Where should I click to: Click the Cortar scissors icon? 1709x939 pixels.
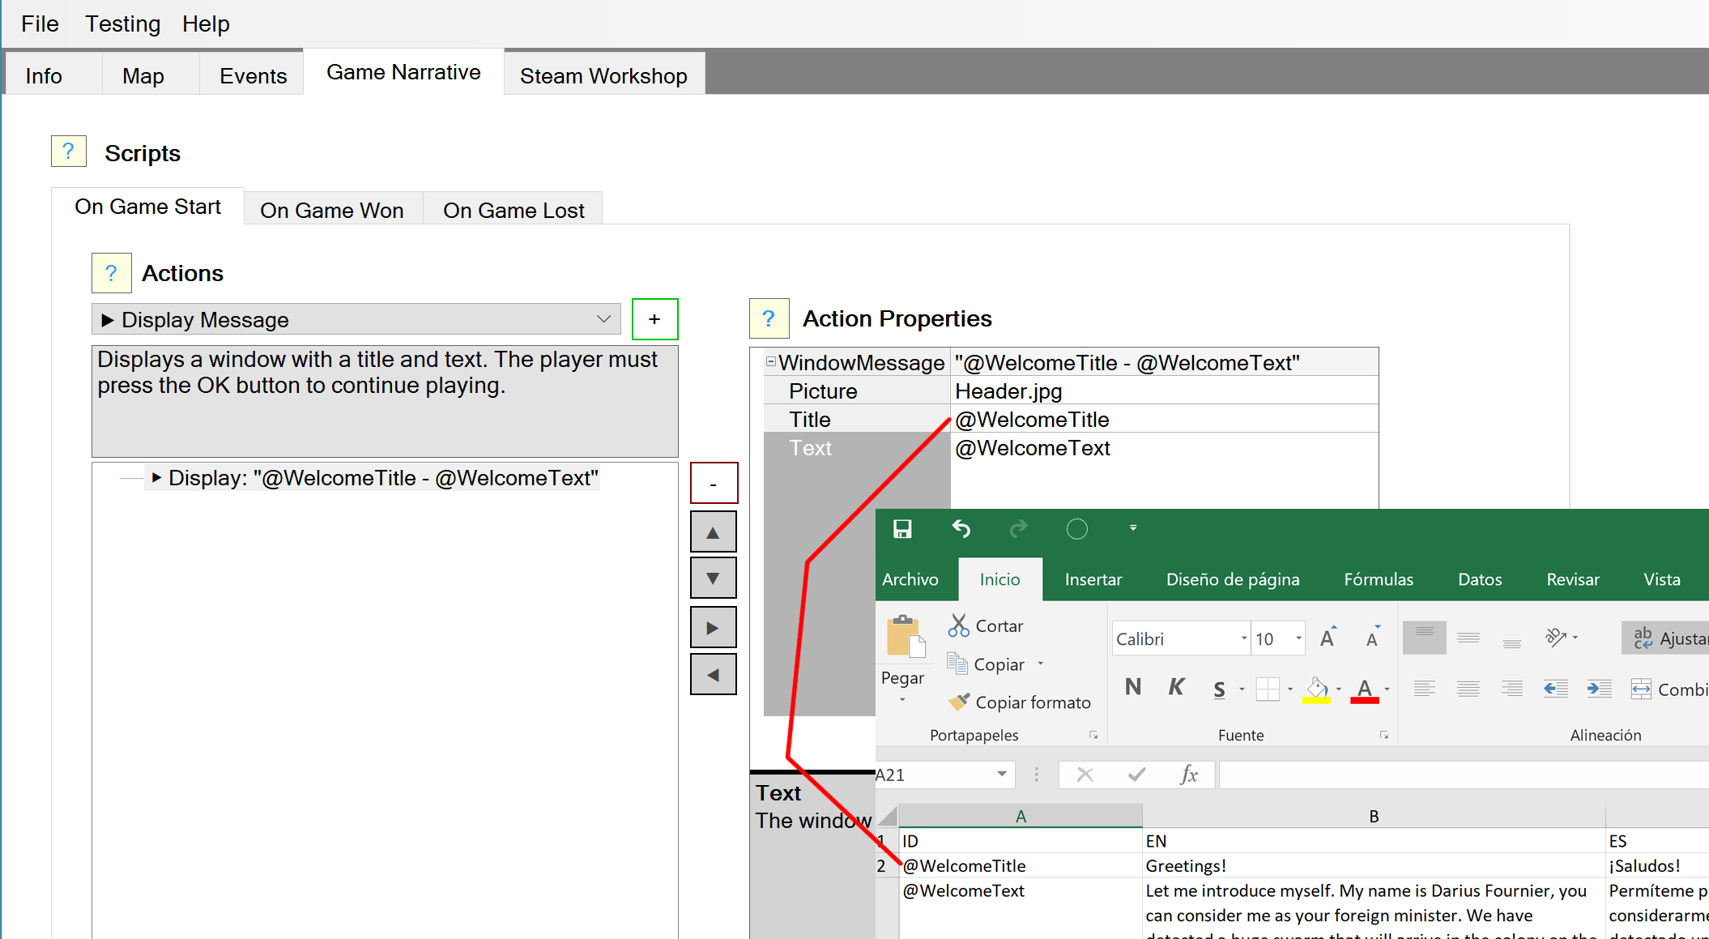[959, 625]
